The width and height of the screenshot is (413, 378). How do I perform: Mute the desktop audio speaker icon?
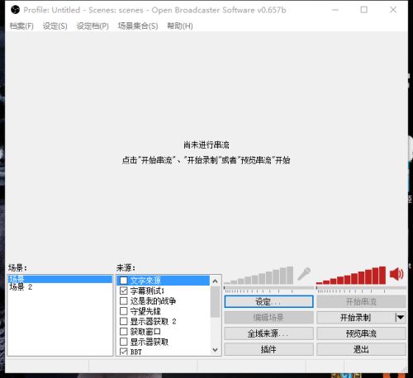pyautogui.click(x=396, y=274)
